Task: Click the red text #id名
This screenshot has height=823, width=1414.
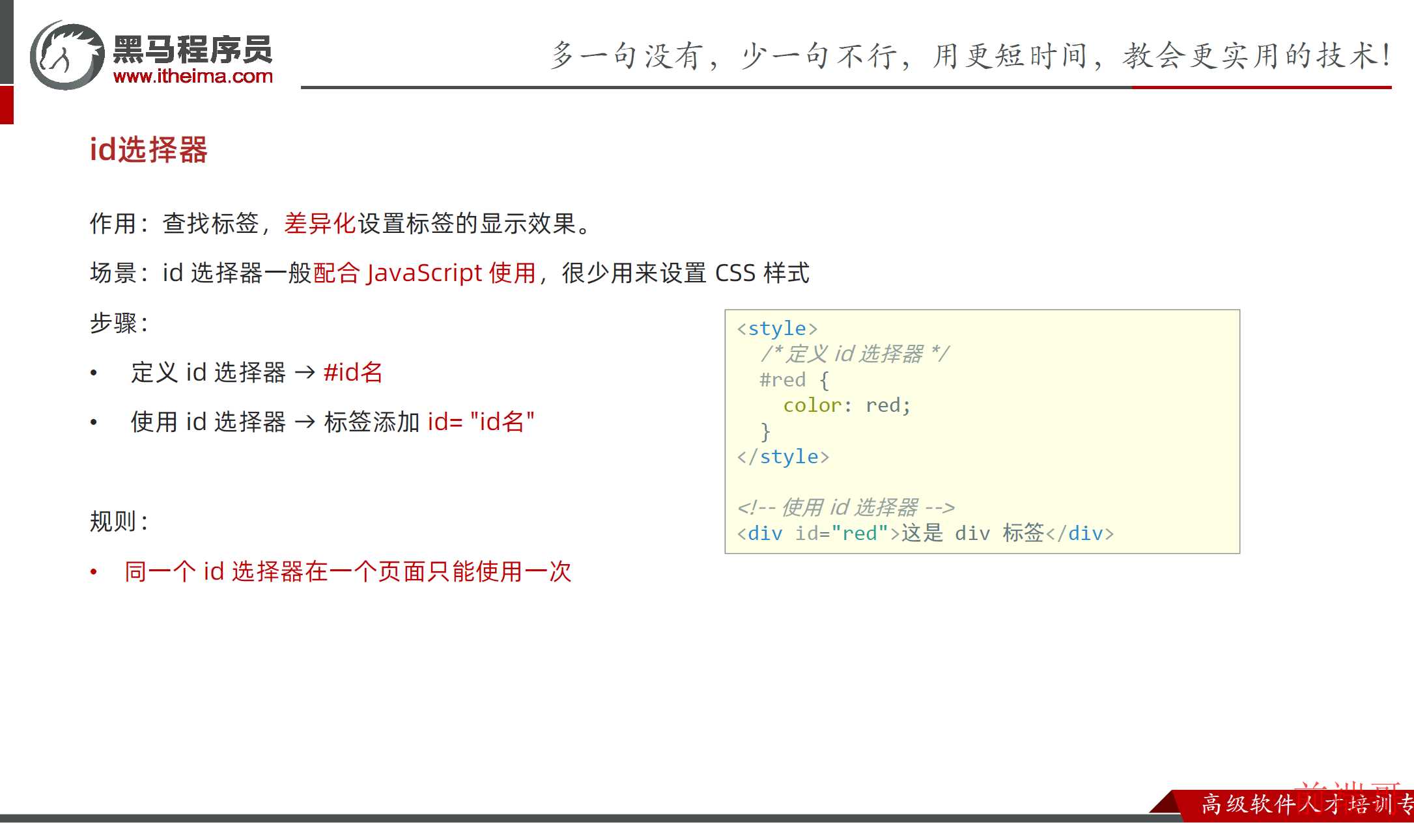Action: [353, 372]
